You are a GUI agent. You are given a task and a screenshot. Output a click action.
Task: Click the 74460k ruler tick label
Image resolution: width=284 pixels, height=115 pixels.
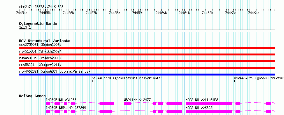[x=161, y=13]
